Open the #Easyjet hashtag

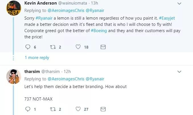[x=167, y=18]
